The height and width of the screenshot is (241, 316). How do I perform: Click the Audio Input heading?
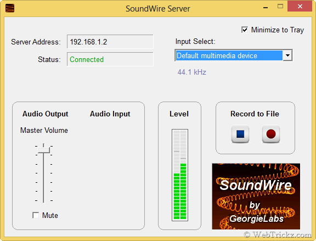click(110, 114)
